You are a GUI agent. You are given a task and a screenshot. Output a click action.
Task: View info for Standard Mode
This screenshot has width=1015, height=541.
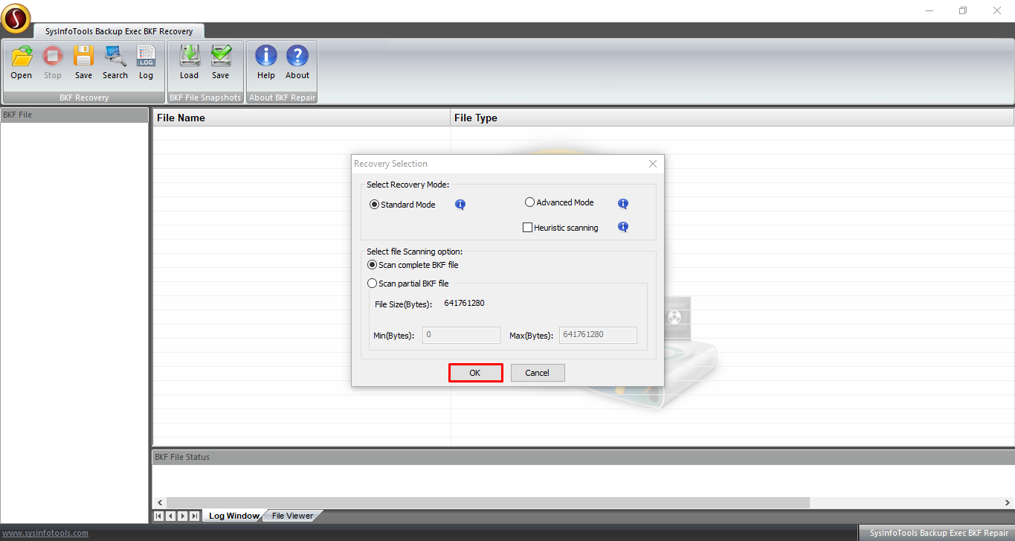tap(460, 205)
